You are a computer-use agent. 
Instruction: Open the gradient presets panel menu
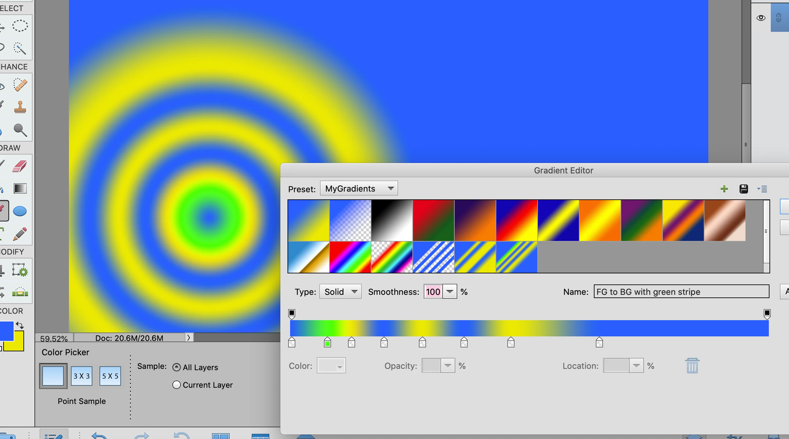click(x=762, y=189)
